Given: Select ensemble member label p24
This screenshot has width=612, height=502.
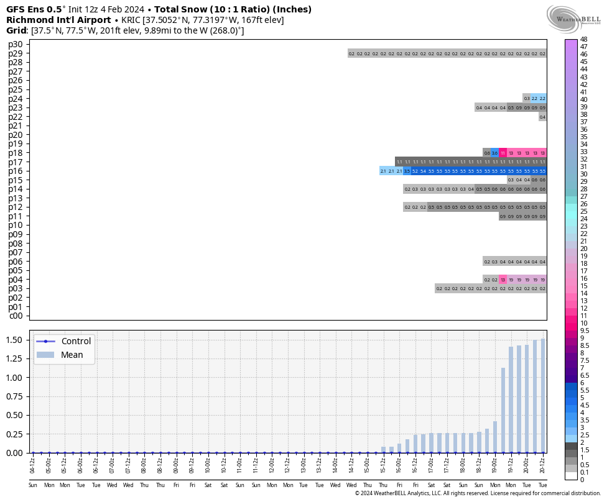Looking at the screenshot, I should pos(16,99).
